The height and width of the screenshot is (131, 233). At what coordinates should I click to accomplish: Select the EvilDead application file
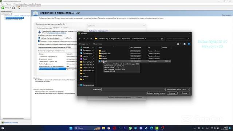(134, 61)
